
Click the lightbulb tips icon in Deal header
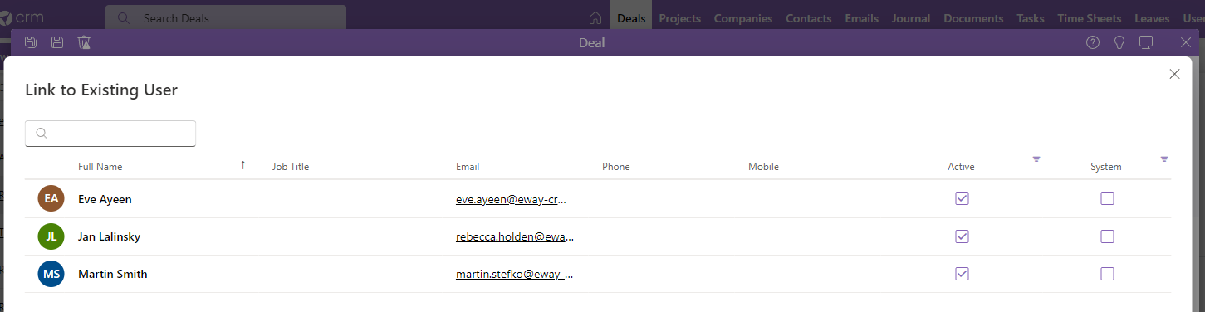pyautogui.click(x=1119, y=42)
